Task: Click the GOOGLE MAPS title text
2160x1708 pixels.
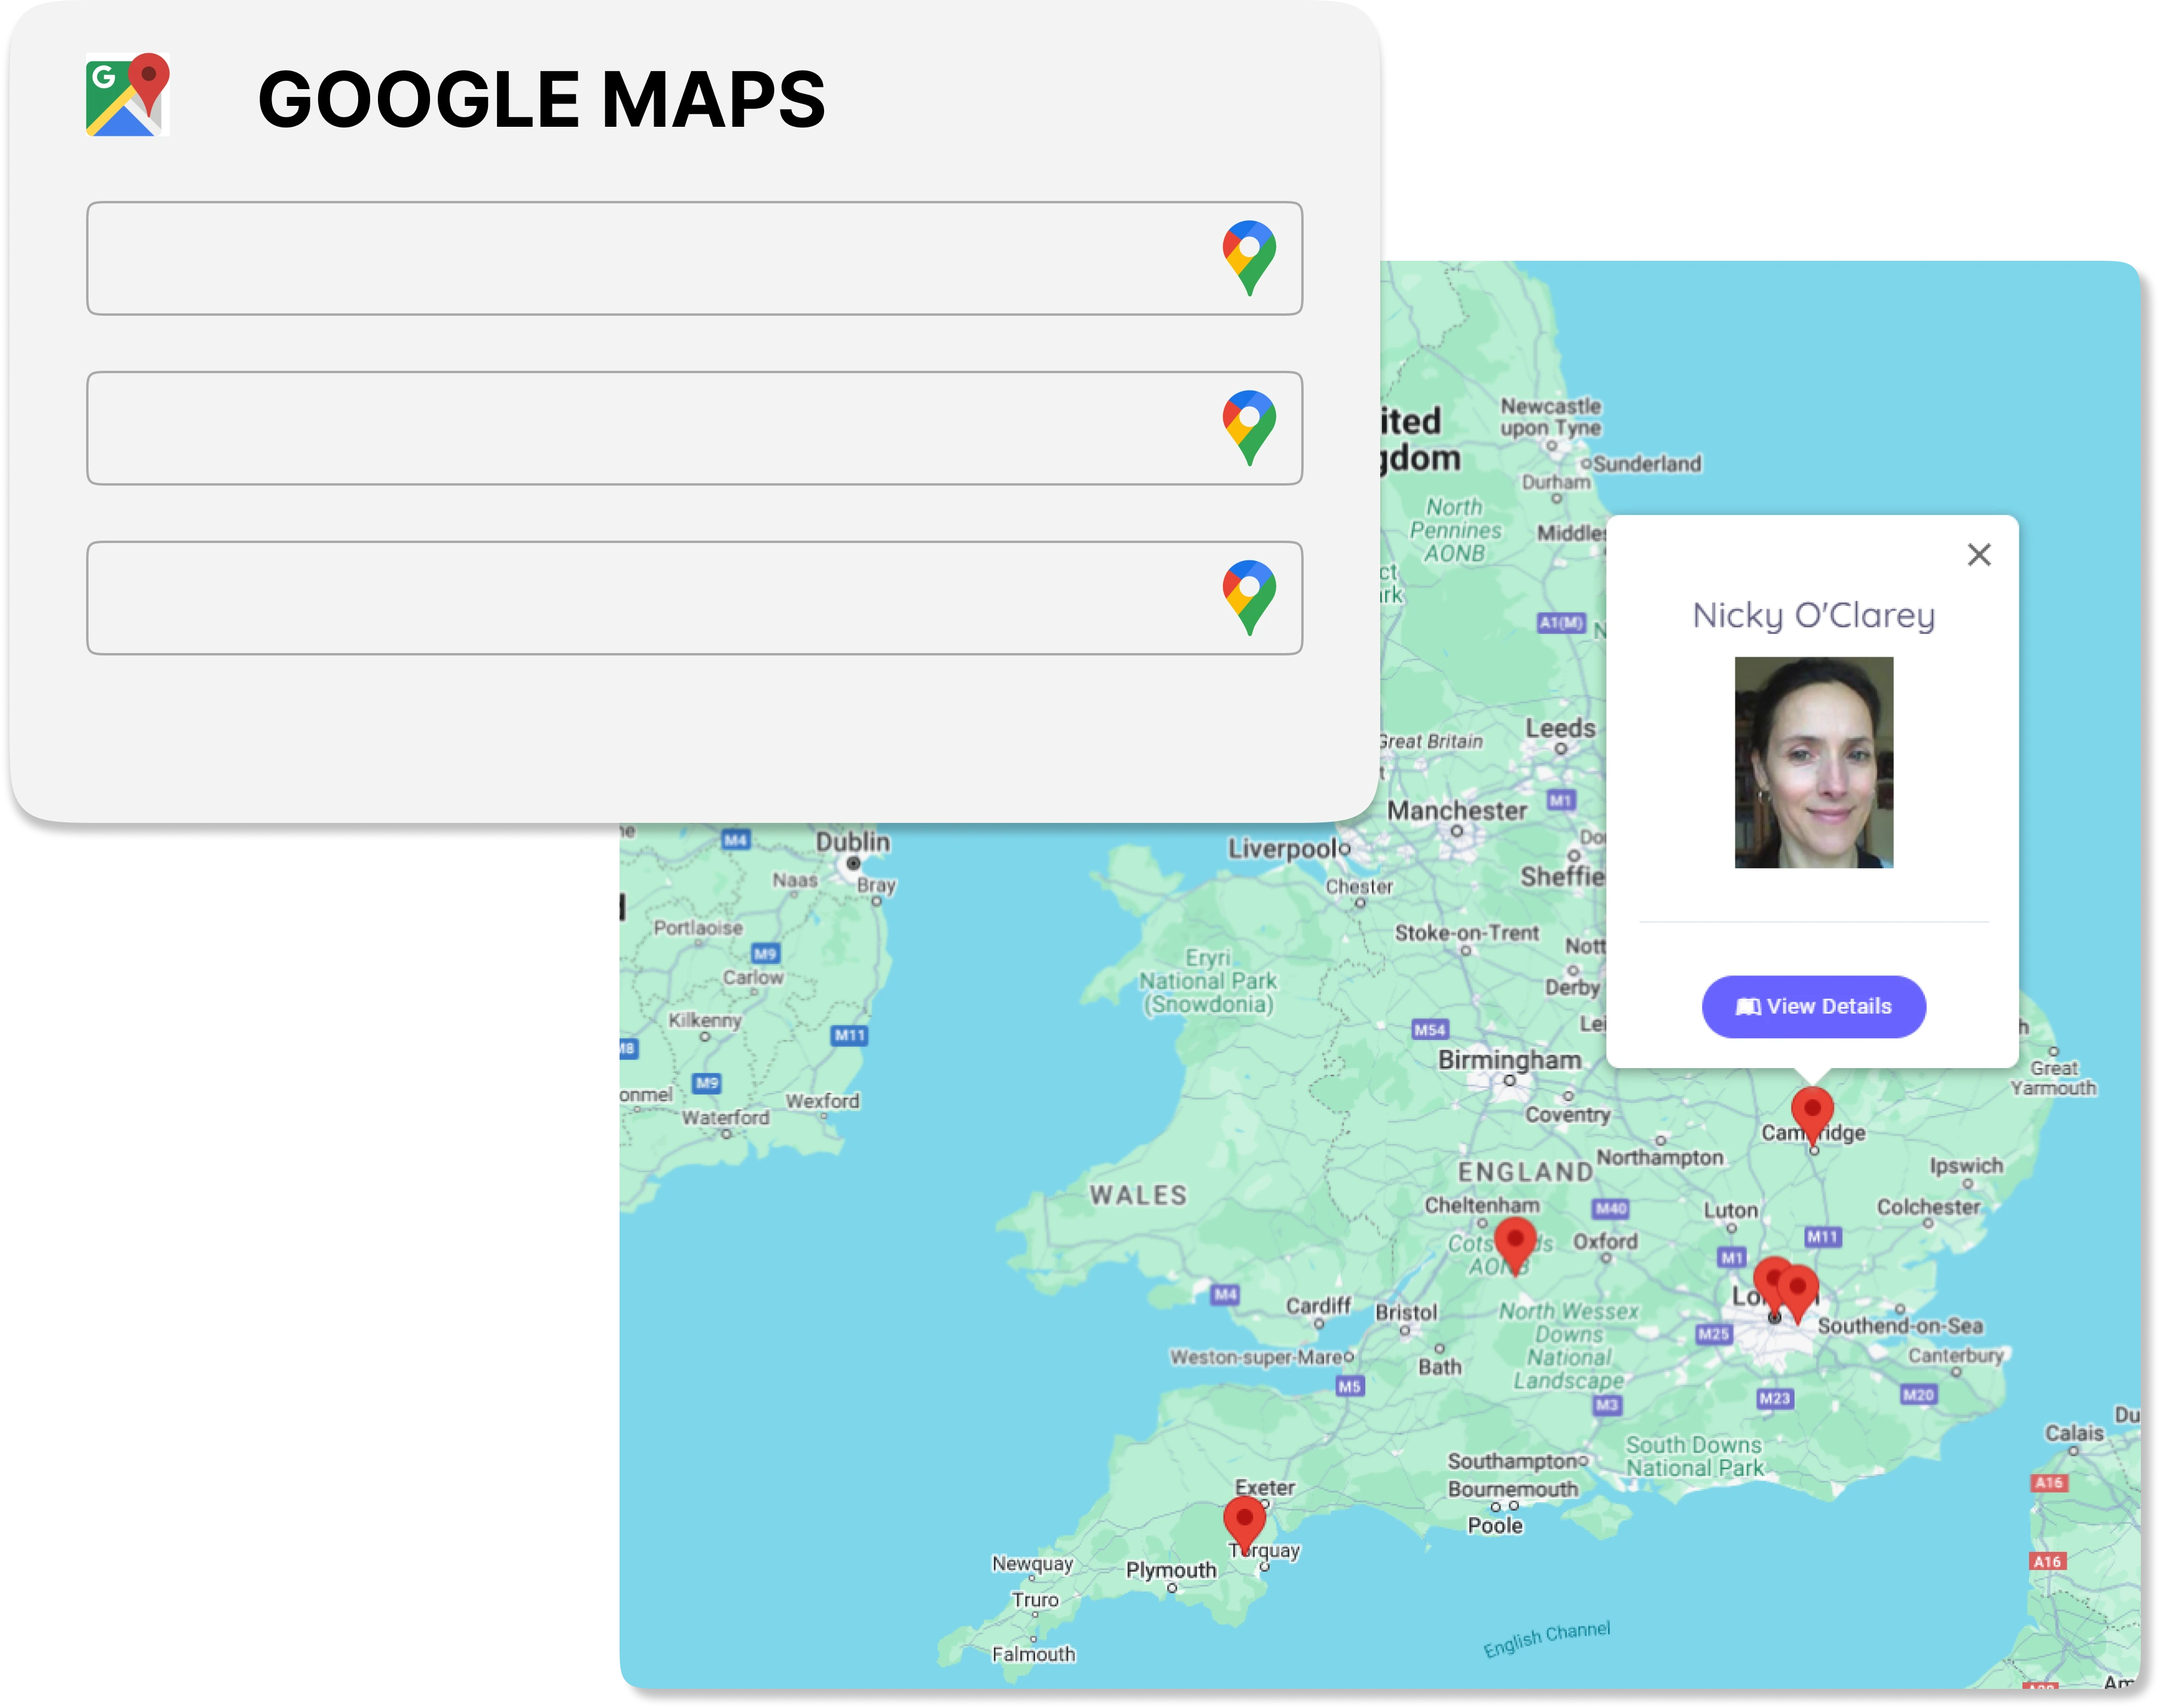Action: (541, 99)
